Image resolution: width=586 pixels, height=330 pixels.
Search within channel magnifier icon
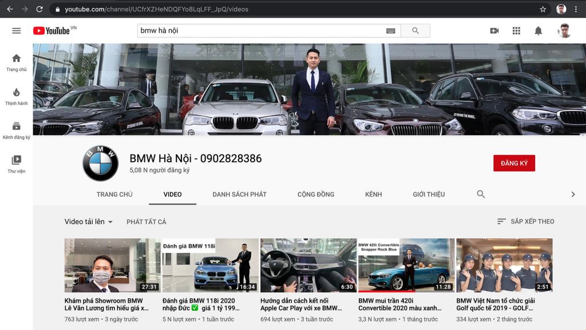(x=481, y=194)
